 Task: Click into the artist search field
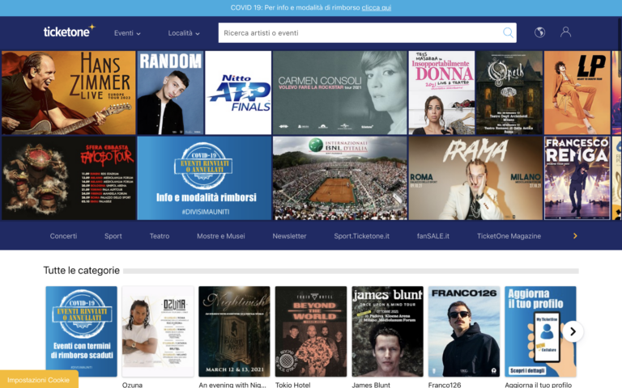coord(360,32)
